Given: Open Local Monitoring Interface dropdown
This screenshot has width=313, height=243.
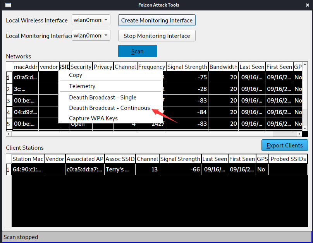Looking at the screenshot, I should tap(91, 35).
